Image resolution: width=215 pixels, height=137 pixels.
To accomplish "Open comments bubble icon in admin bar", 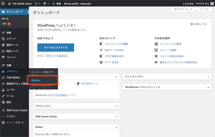I will (44, 4).
